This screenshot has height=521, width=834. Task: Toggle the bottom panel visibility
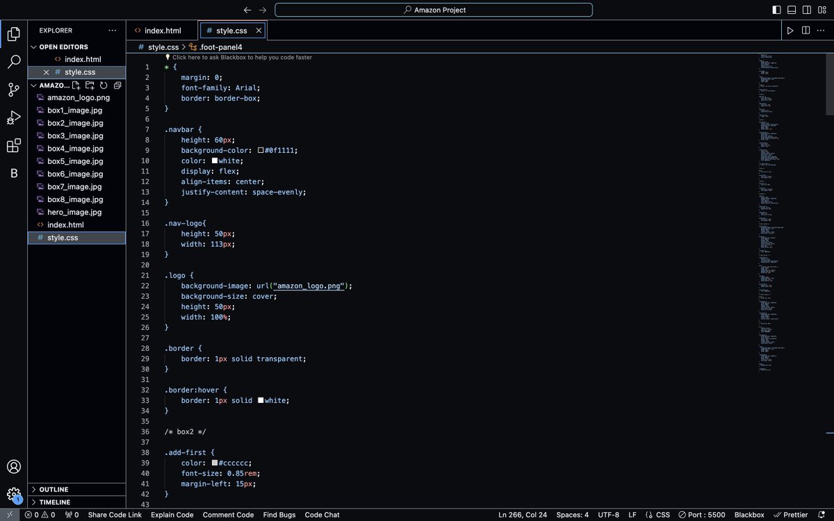point(792,10)
